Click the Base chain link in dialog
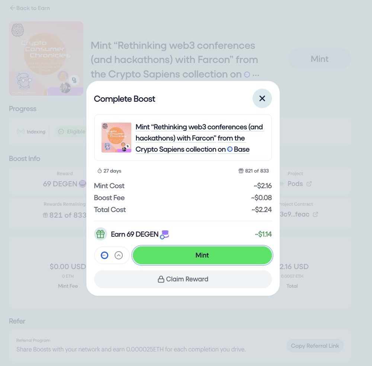 point(238,149)
